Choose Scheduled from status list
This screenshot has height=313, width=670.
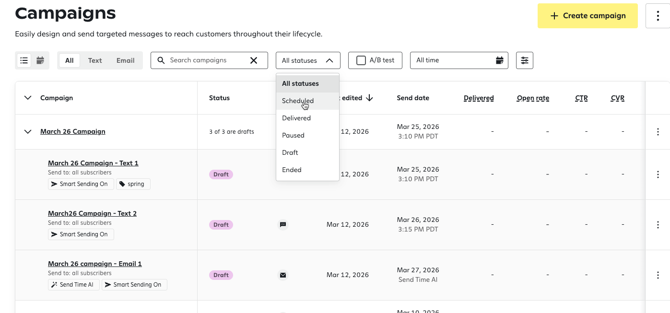[298, 101]
